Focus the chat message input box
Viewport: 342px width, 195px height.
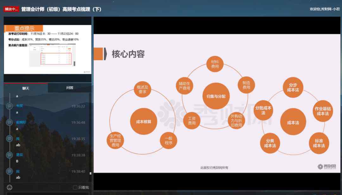tap(47, 193)
